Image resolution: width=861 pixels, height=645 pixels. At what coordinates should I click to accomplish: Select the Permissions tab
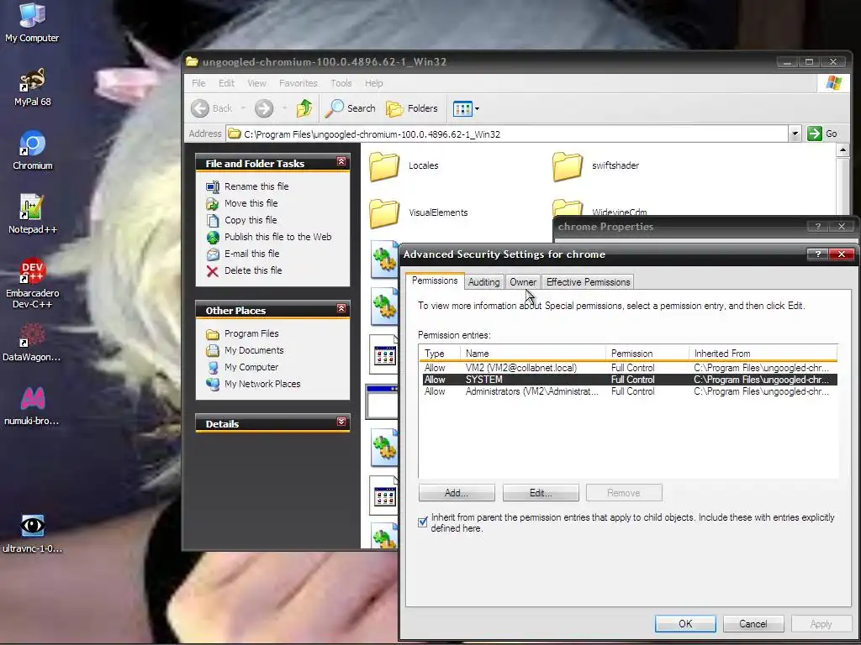pyautogui.click(x=435, y=281)
